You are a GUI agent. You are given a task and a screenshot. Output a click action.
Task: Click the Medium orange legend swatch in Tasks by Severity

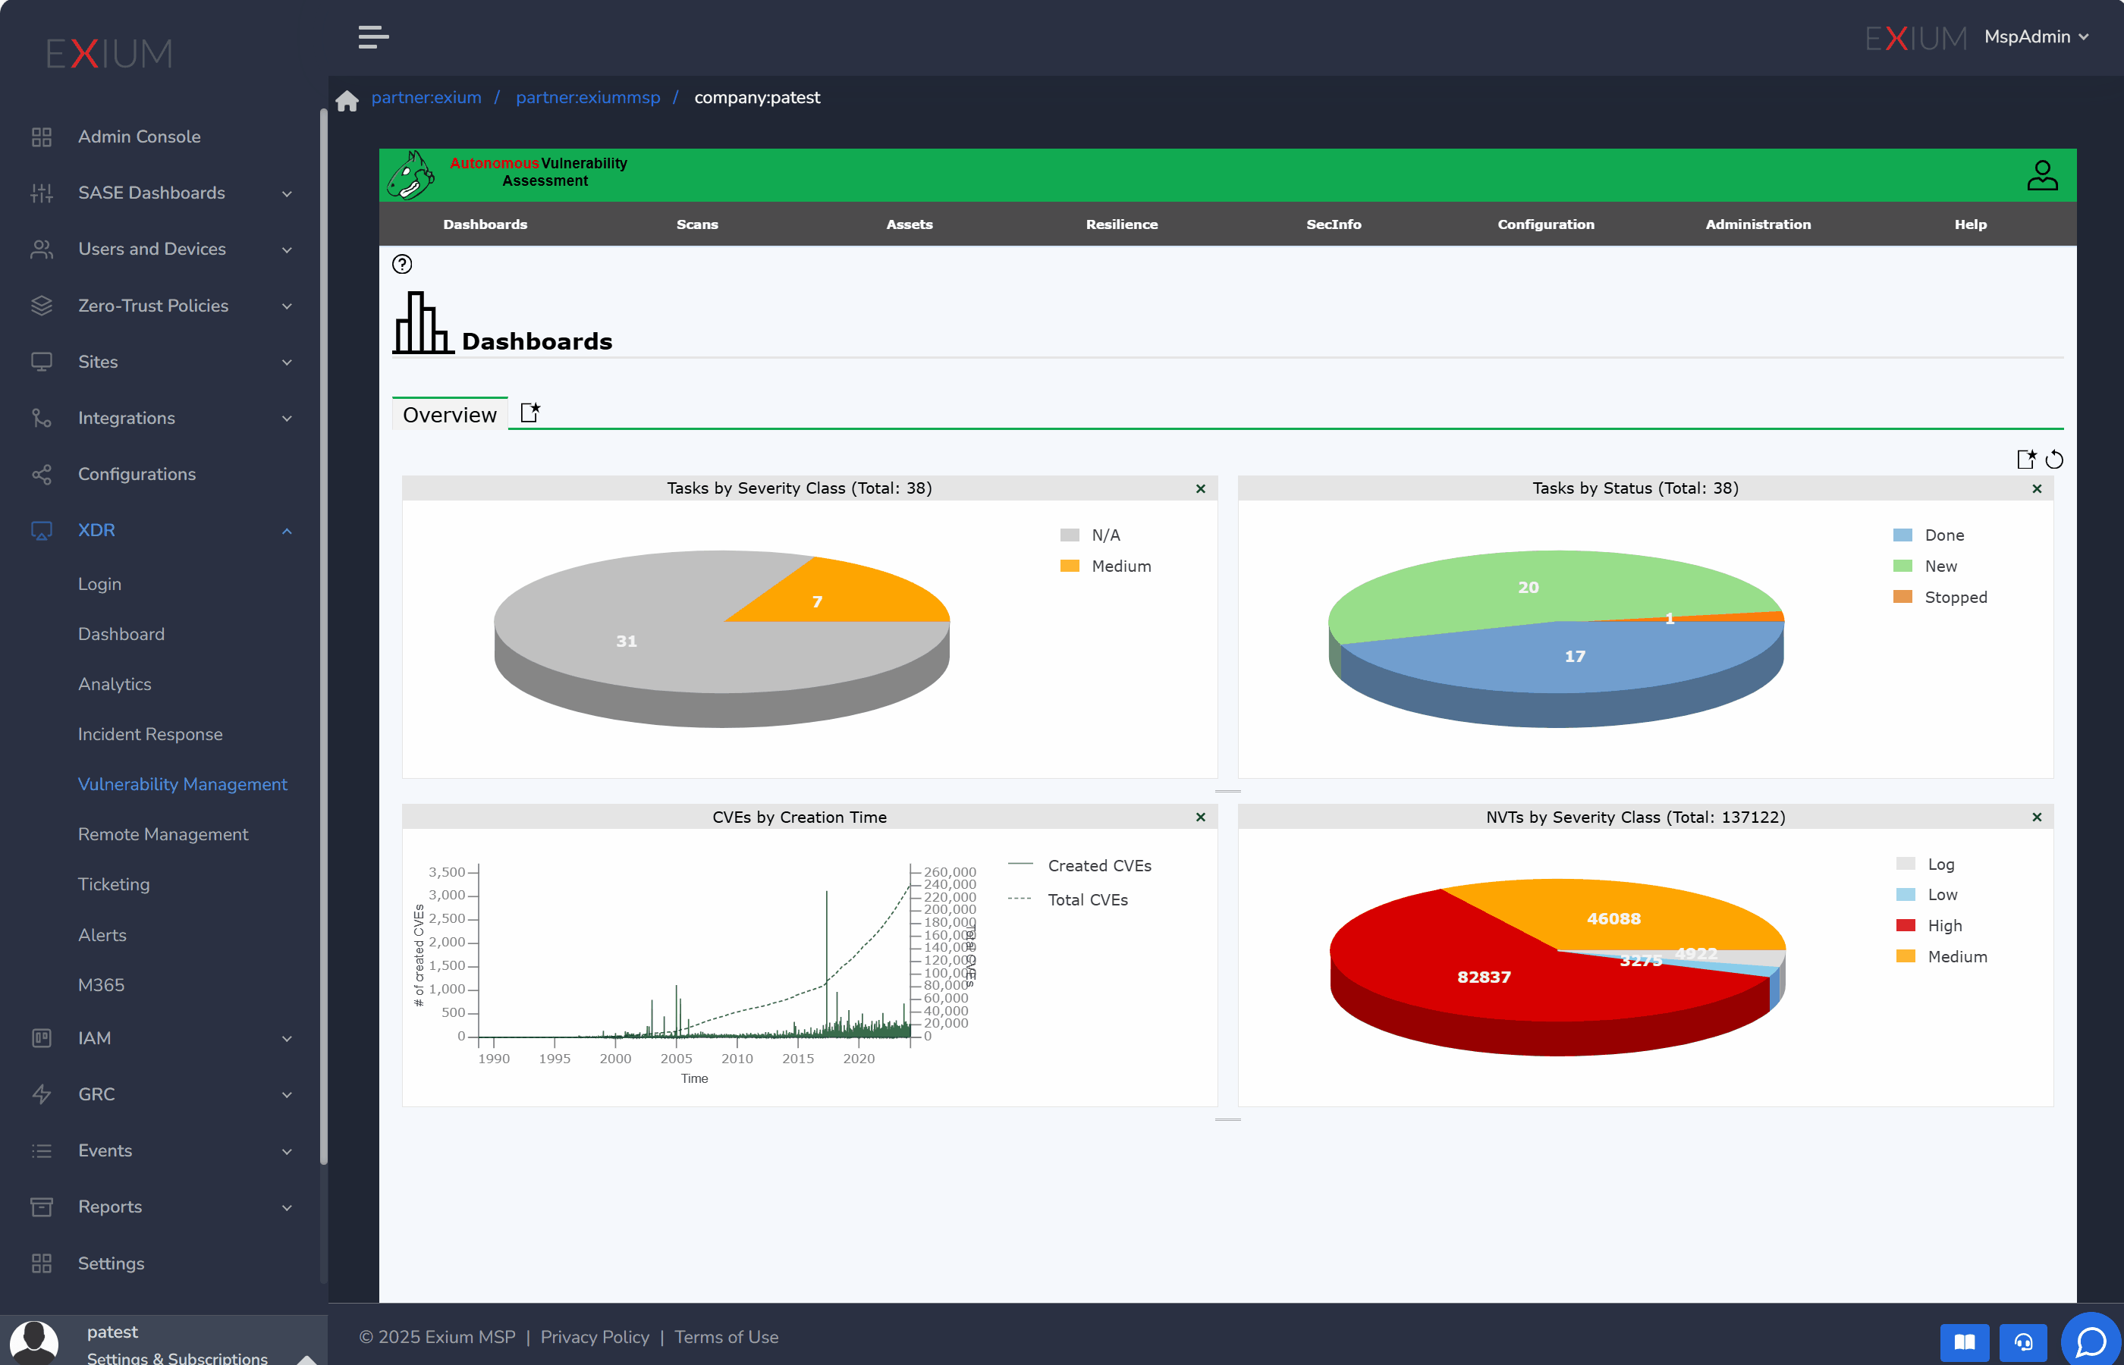click(x=1070, y=566)
